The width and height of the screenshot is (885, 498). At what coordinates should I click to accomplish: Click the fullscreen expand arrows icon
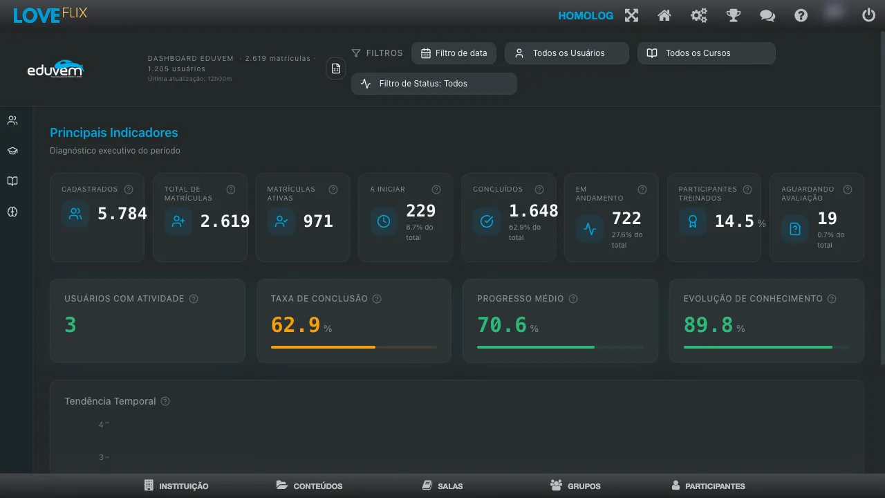631,15
